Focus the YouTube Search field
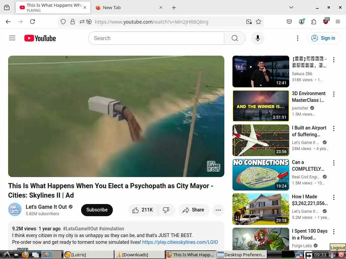Image resolution: width=346 pixels, height=259 pixels. (x=156, y=38)
